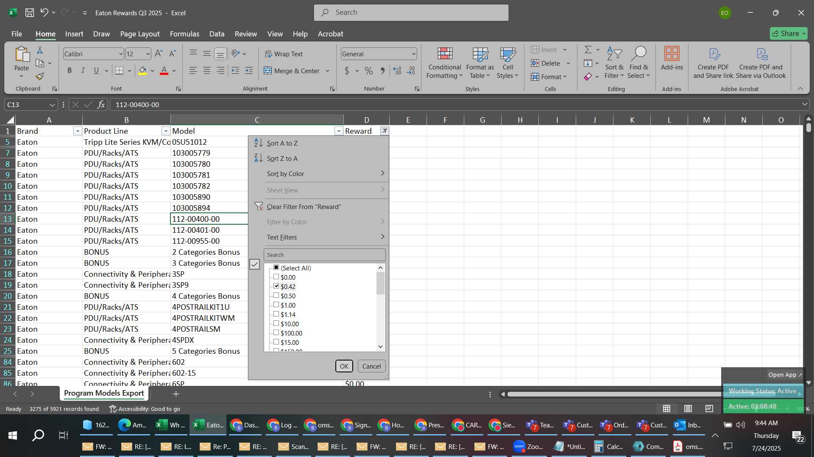The image size is (814, 457).
Task: Click the Comma Style icon
Action: point(382,71)
